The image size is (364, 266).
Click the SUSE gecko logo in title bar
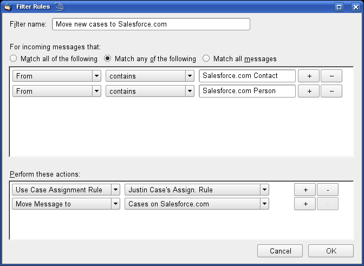click(60, 7)
